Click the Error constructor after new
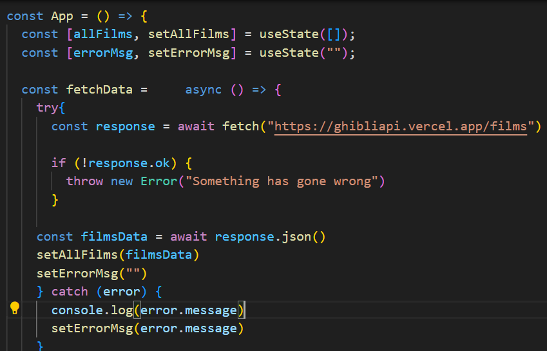The width and height of the screenshot is (547, 351). (x=159, y=181)
